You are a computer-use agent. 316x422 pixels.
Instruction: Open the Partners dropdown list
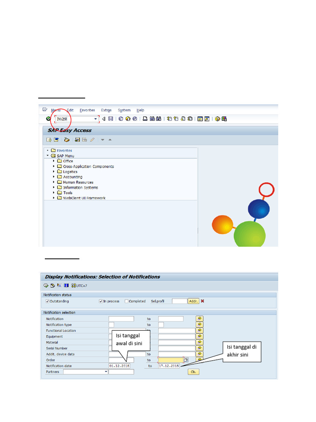coord(106,372)
